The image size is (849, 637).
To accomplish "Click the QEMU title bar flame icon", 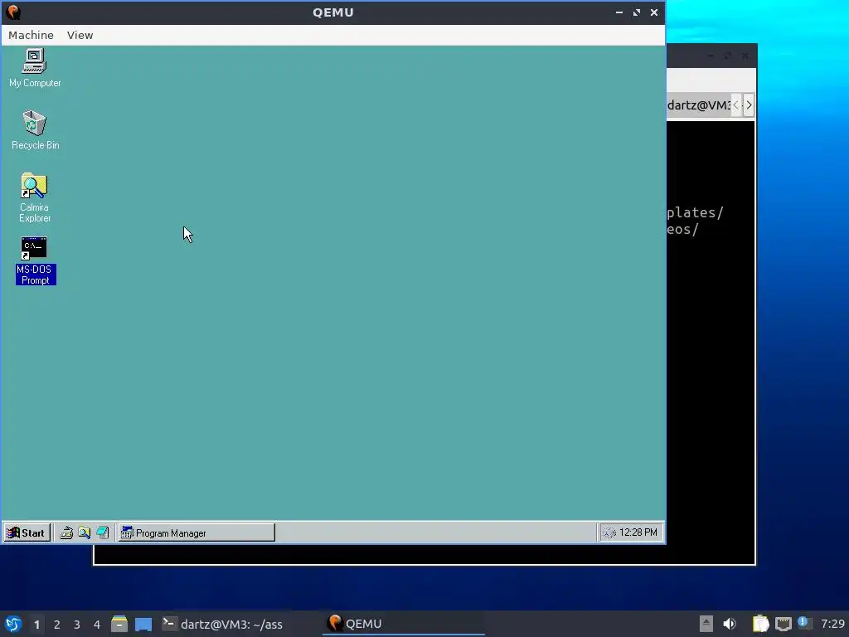I will point(13,12).
